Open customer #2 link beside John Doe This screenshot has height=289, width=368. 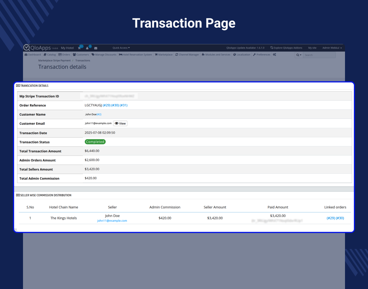[x=99, y=115]
